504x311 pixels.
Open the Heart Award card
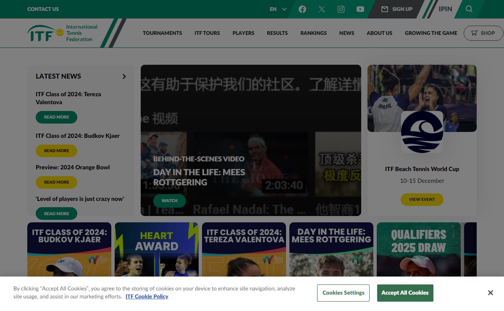coord(157,249)
